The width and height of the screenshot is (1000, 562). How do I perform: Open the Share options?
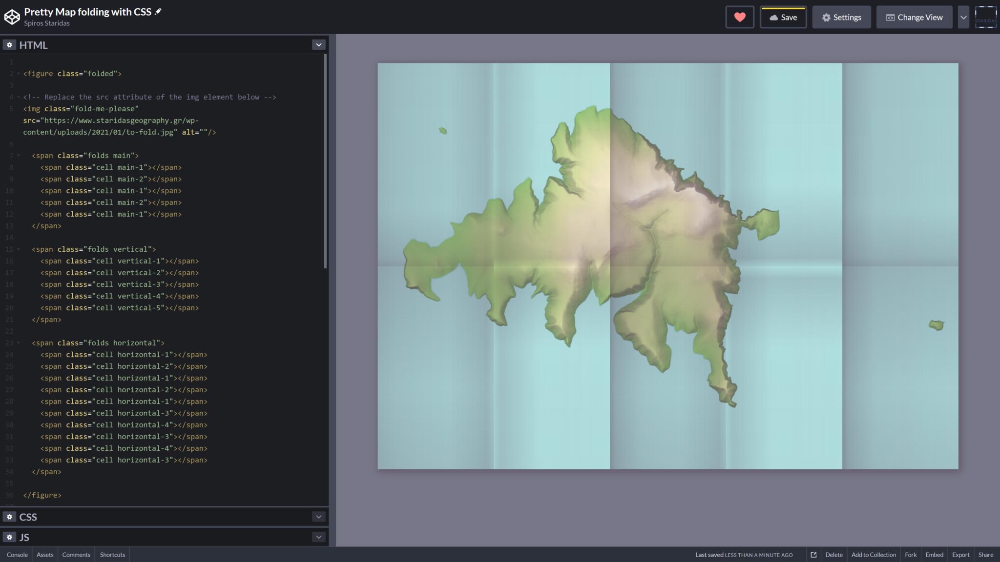coord(985,555)
